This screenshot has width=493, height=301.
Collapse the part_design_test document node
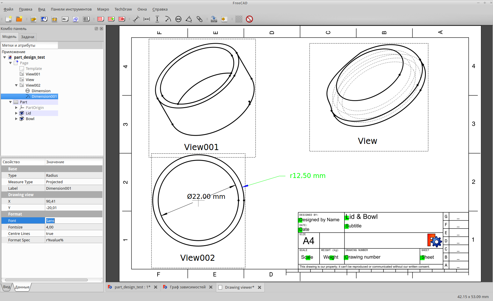(4, 57)
